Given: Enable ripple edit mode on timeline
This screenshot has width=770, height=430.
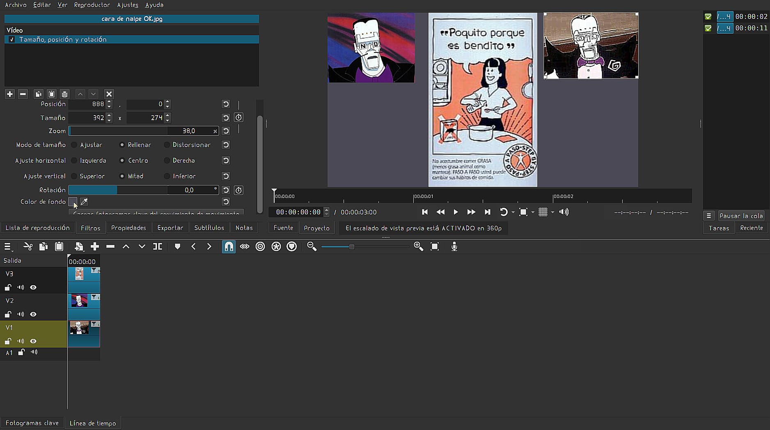Looking at the screenshot, I should (260, 246).
